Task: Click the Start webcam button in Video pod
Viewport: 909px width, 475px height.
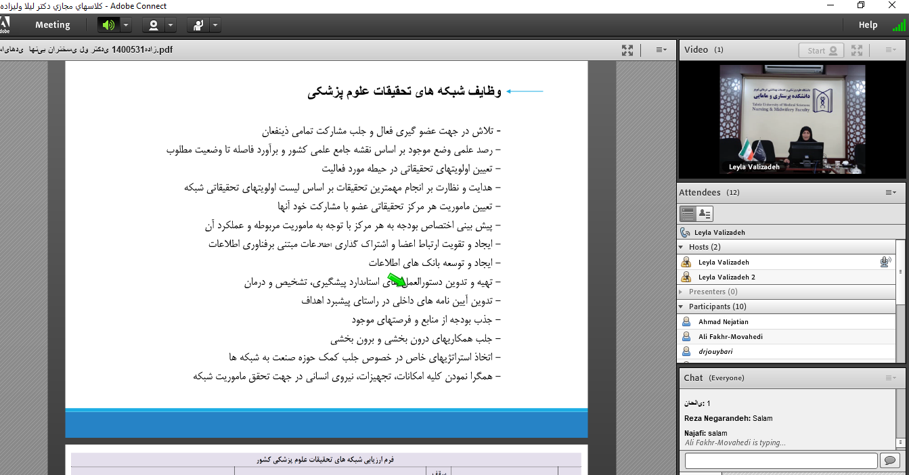Action: pos(821,50)
